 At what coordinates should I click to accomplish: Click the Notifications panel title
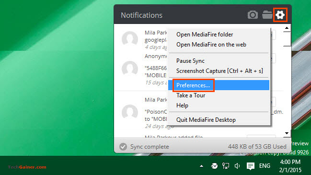pyautogui.click(x=142, y=15)
